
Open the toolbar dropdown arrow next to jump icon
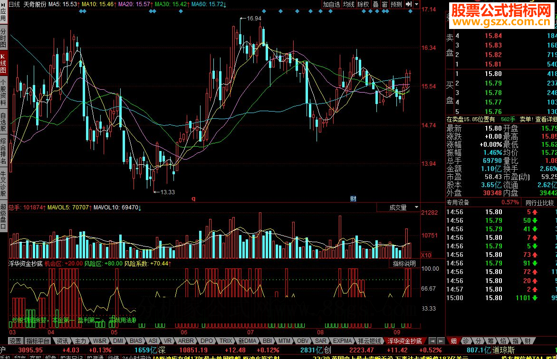pyautogui.click(x=417, y=4)
